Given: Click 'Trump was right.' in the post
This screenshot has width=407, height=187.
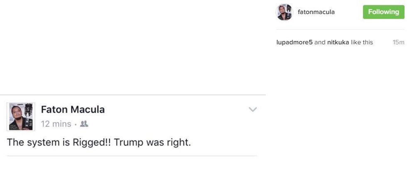Looking at the screenshot, I should point(152,142).
